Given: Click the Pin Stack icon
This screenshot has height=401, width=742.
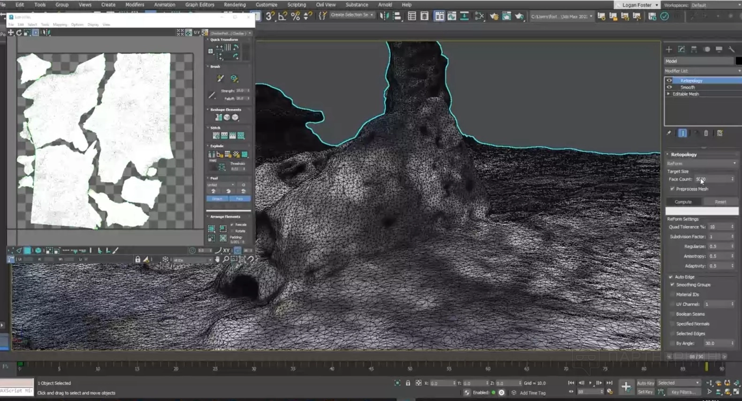Looking at the screenshot, I should pyautogui.click(x=669, y=133).
